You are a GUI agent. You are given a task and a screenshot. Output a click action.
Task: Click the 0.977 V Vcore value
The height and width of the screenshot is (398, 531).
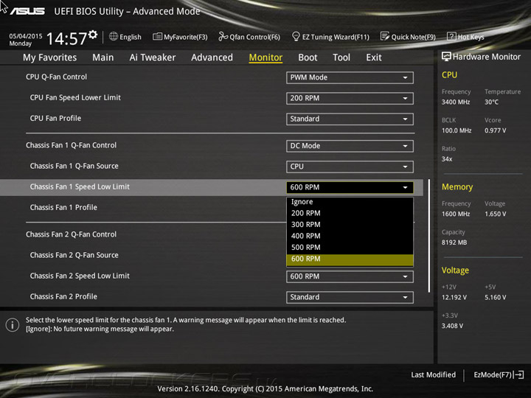click(495, 130)
